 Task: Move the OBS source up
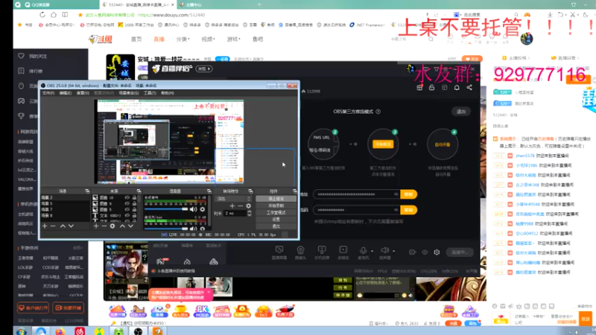pos(122,226)
